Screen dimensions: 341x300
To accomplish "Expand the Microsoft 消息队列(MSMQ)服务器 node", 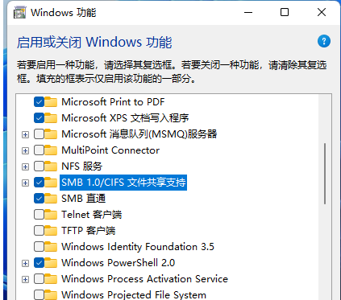I will [x=25, y=134].
